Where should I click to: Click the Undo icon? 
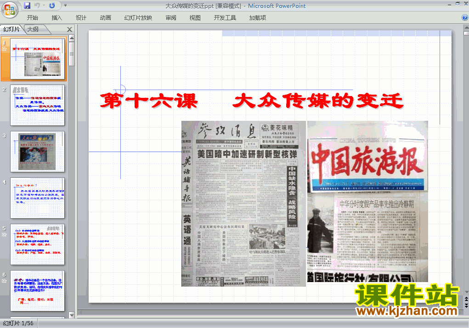click(x=37, y=6)
